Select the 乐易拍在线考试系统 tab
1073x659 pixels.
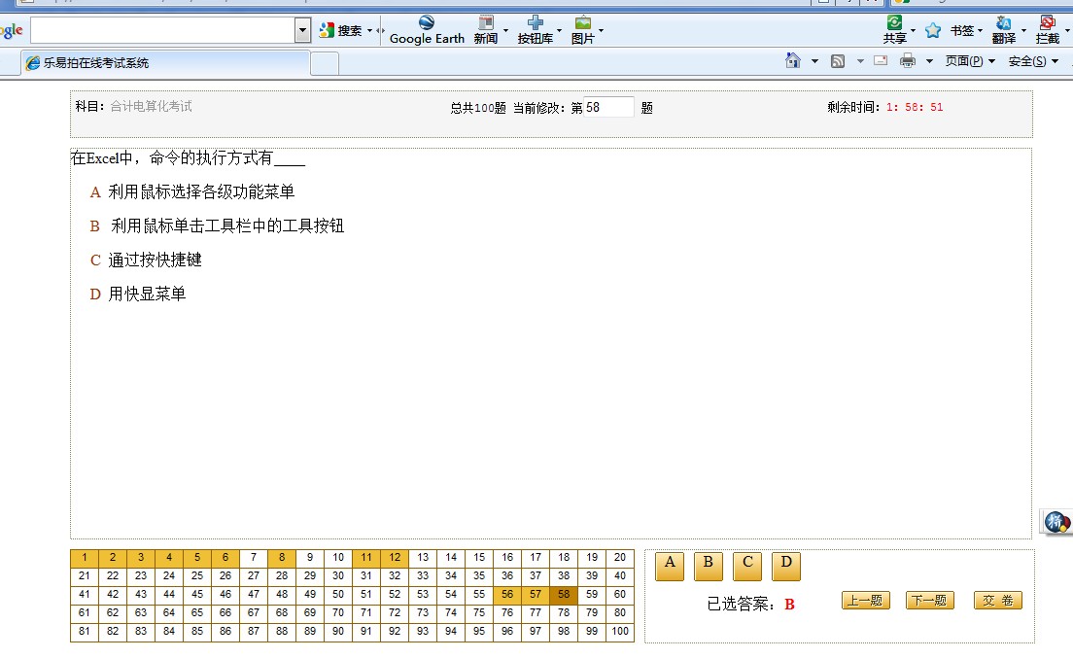pos(164,63)
